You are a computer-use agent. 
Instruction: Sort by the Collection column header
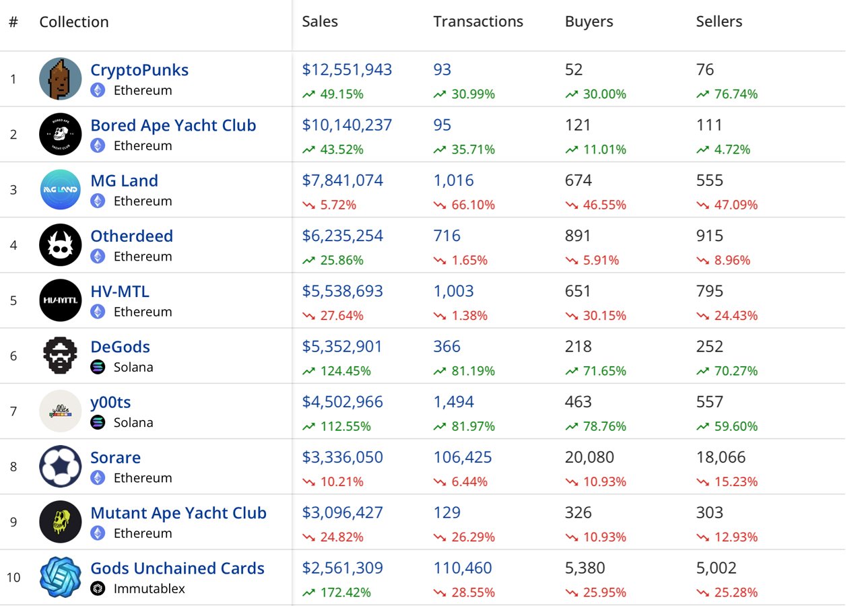(74, 22)
